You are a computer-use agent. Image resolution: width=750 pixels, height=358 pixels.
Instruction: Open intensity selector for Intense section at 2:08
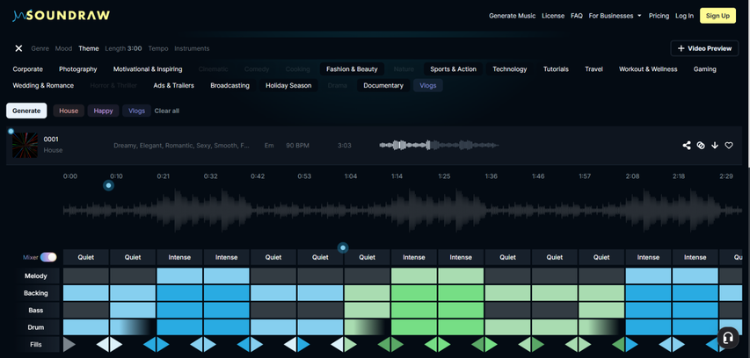[649, 257]
